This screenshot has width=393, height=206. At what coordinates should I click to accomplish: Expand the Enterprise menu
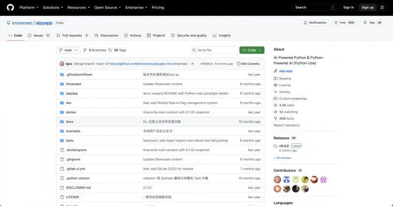(137, 7)
